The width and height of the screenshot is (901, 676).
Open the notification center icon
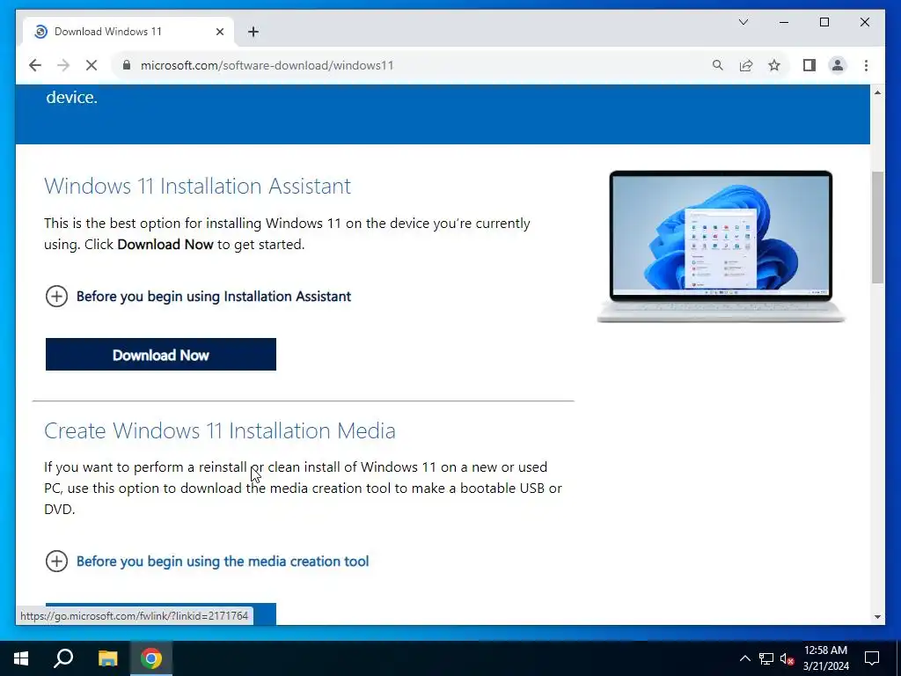pos(872,658)
